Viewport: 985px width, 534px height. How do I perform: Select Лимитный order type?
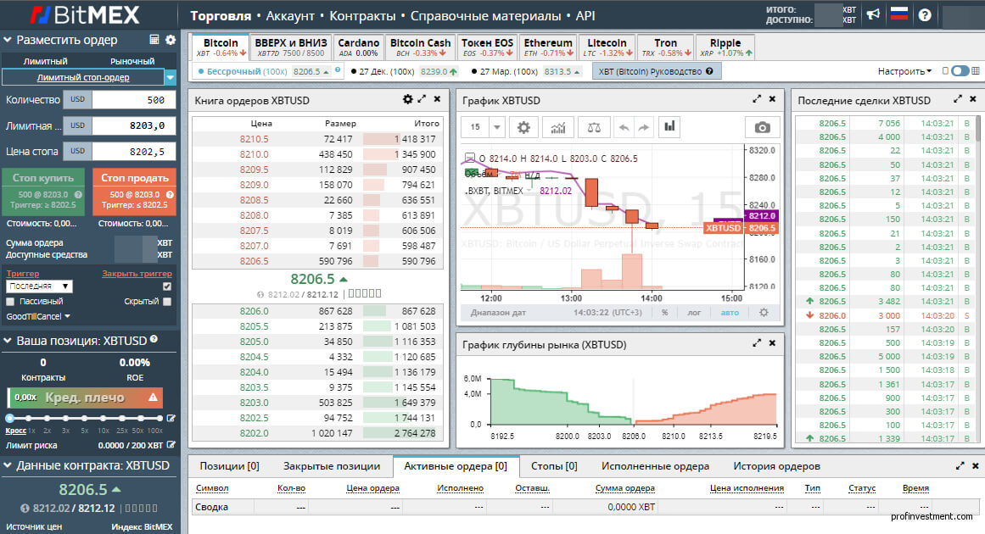[45, 61]
